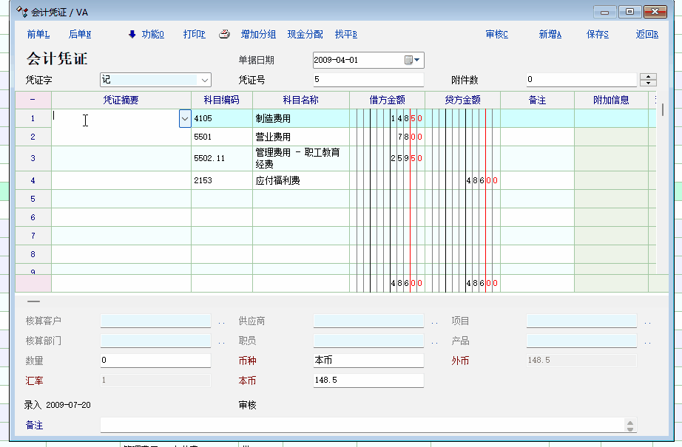Click the lookup dots next to 职员
The image size is (682, 447).
(x=434, y=342)
